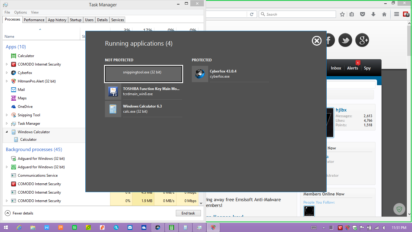The image size is (412, 232).
Task: Click the browser Search field
Action: [297, 14]
